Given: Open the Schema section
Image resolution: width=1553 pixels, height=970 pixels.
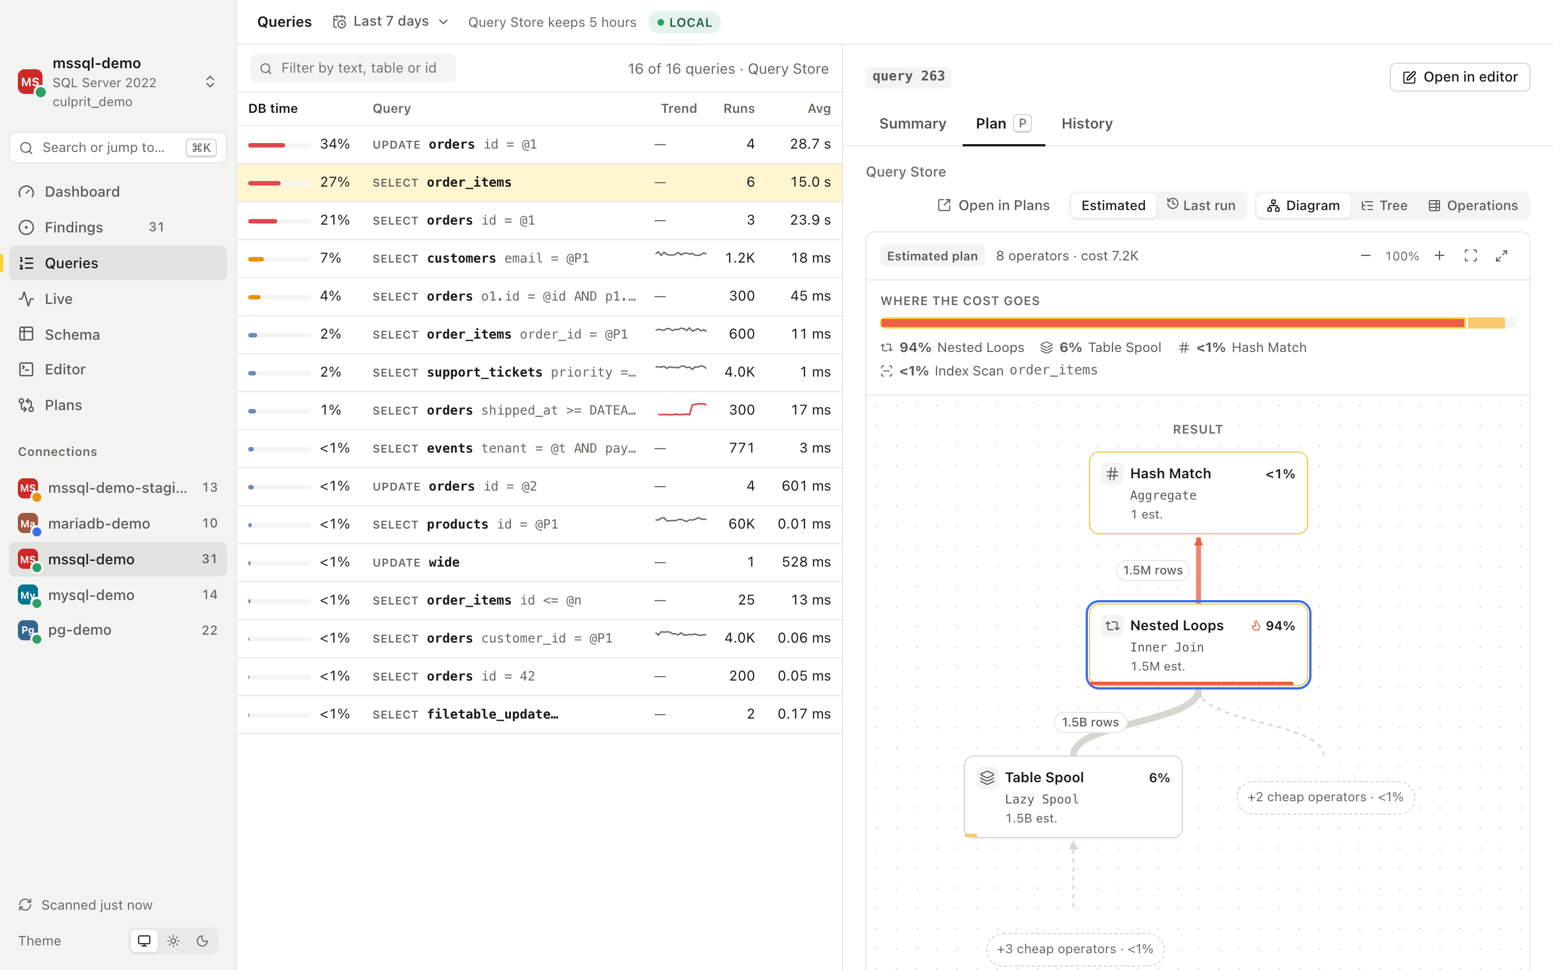Looking at the screenshot, I should [x=117, y=334].
